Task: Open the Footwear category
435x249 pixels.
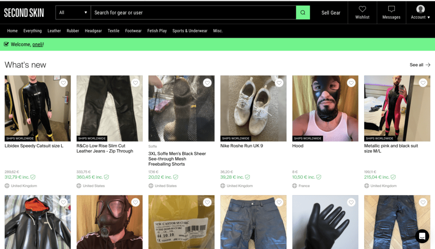Action: (133, 31)
